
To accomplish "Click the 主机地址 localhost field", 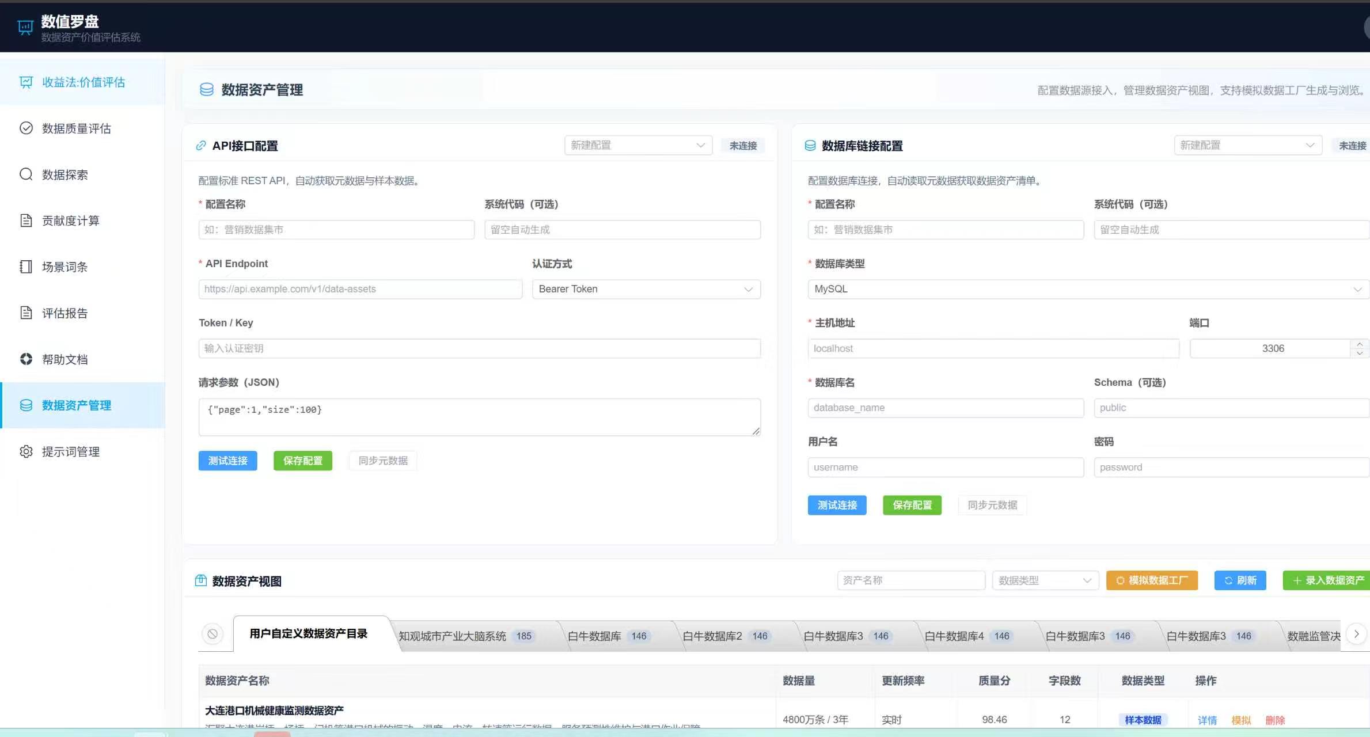I will (993, 348).
